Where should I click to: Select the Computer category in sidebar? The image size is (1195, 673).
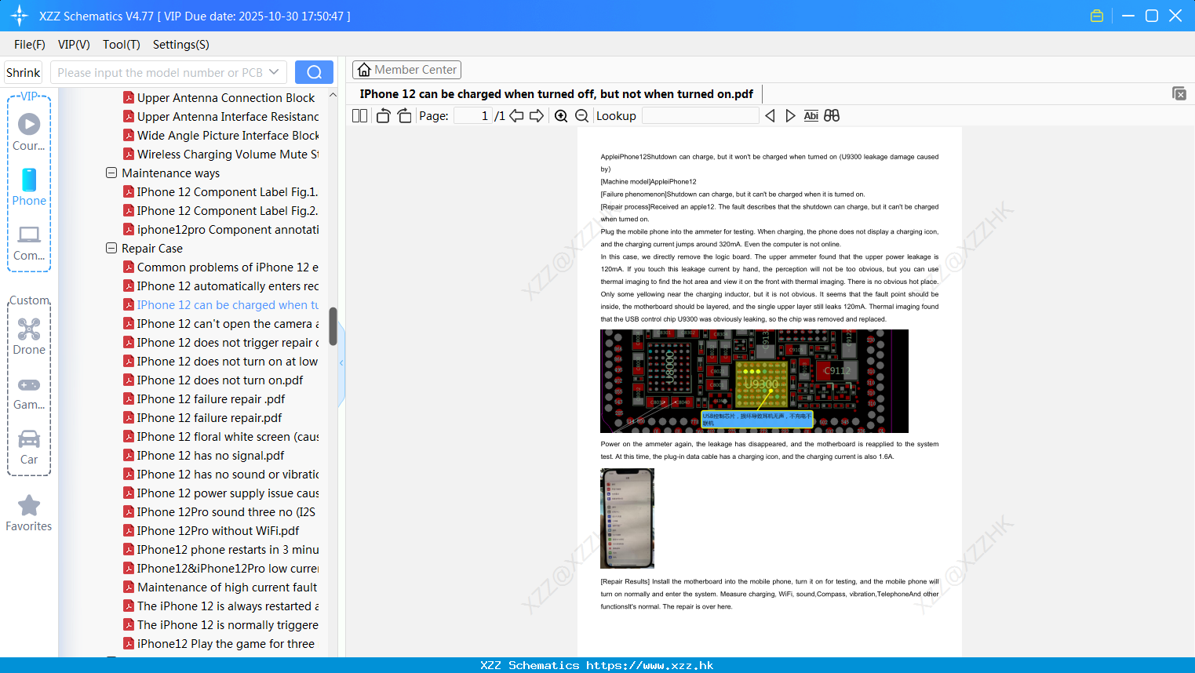[x=29, y=242]
